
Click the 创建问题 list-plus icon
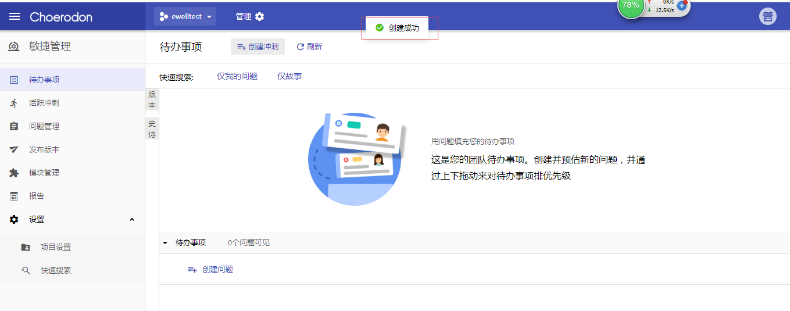(x=192, y=270)
